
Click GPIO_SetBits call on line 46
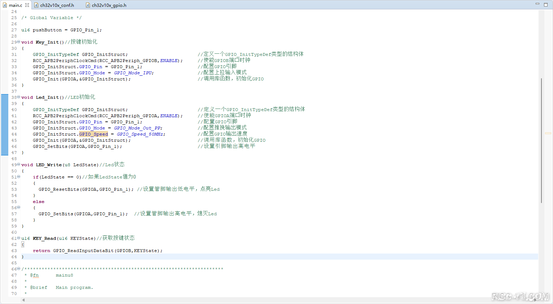[x=50, y=146]
